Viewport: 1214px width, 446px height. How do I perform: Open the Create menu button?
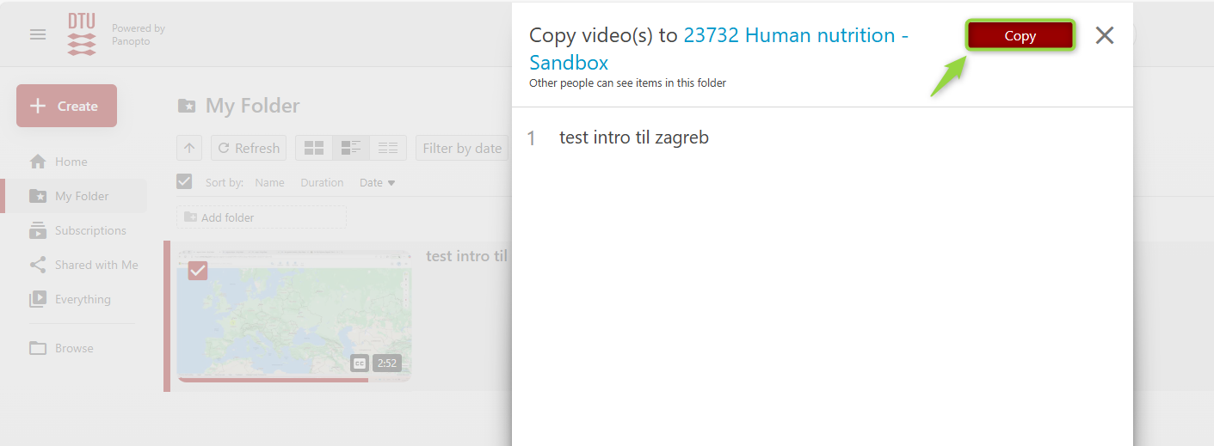pyautogui.click(x=66, y=106)
